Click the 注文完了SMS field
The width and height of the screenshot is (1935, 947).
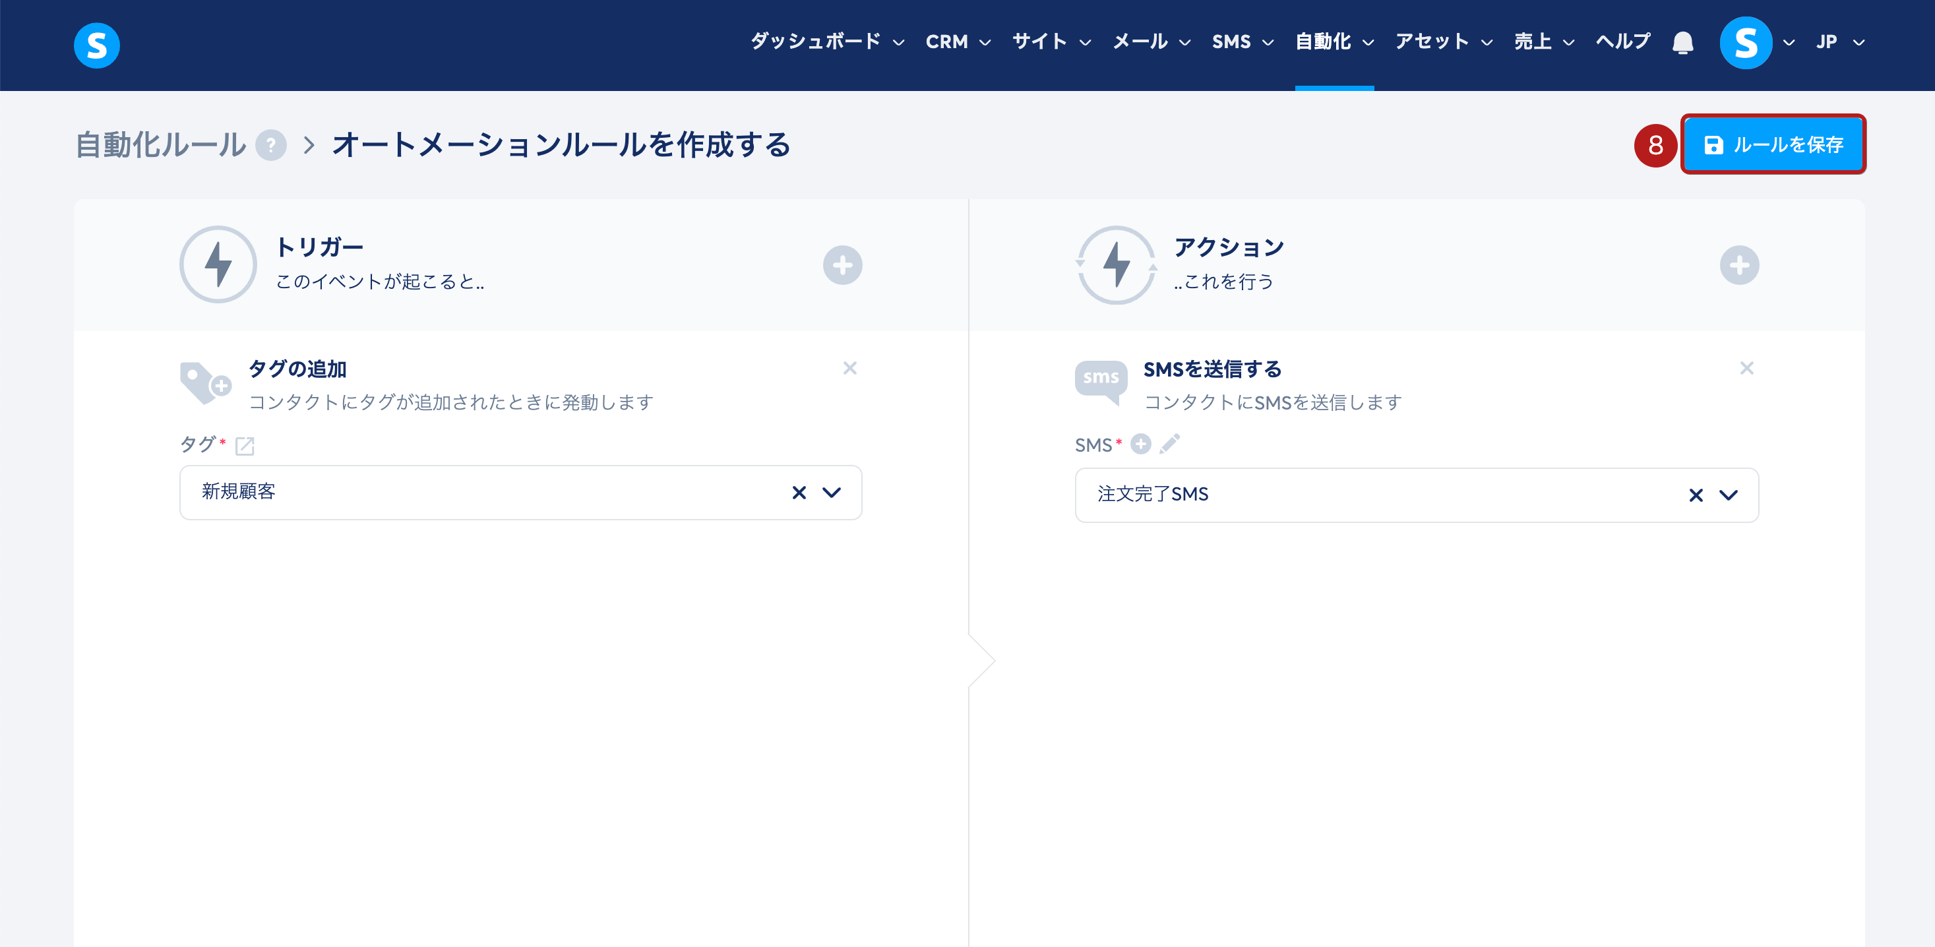coord(1417,496)
